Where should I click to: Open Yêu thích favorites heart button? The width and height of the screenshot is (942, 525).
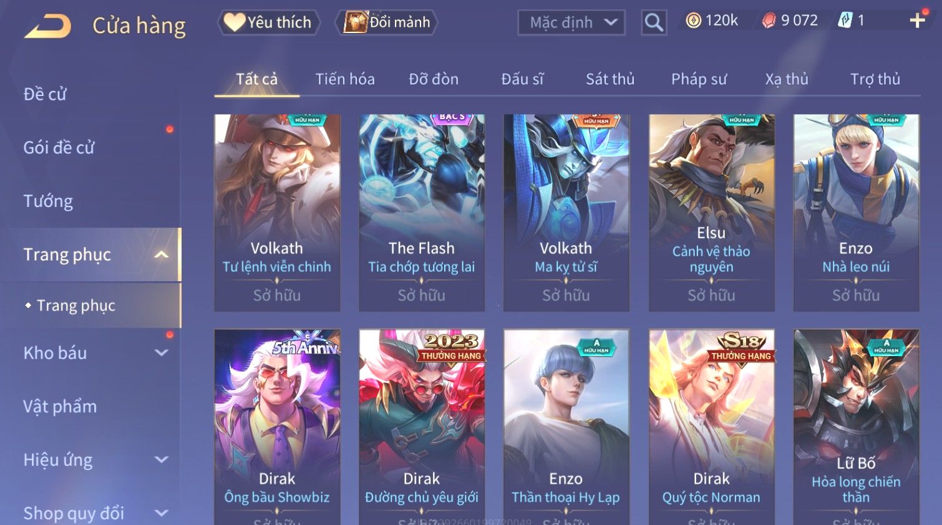click(x=269, y=22)
